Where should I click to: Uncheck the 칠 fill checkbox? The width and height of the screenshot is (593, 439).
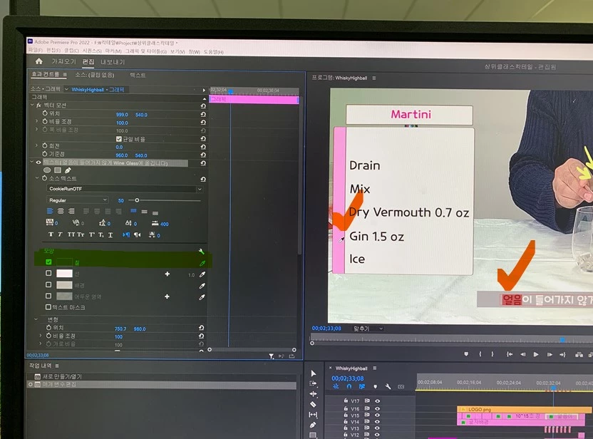point(48,262)
